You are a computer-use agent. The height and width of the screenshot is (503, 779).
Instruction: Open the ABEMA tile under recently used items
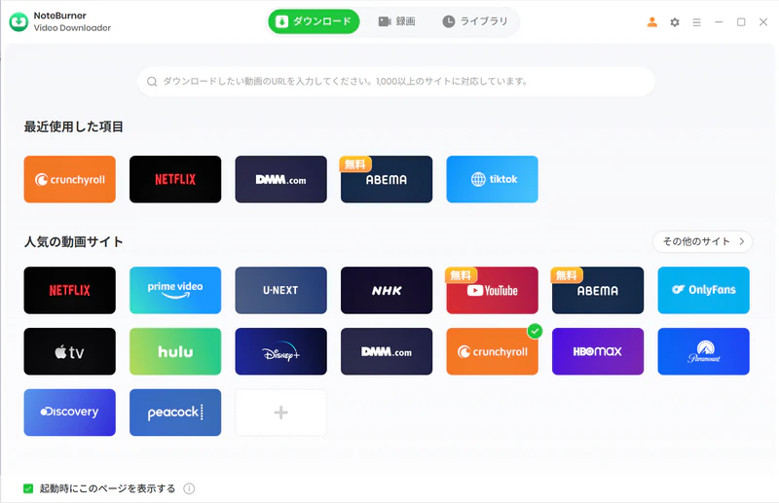(387, 179)
